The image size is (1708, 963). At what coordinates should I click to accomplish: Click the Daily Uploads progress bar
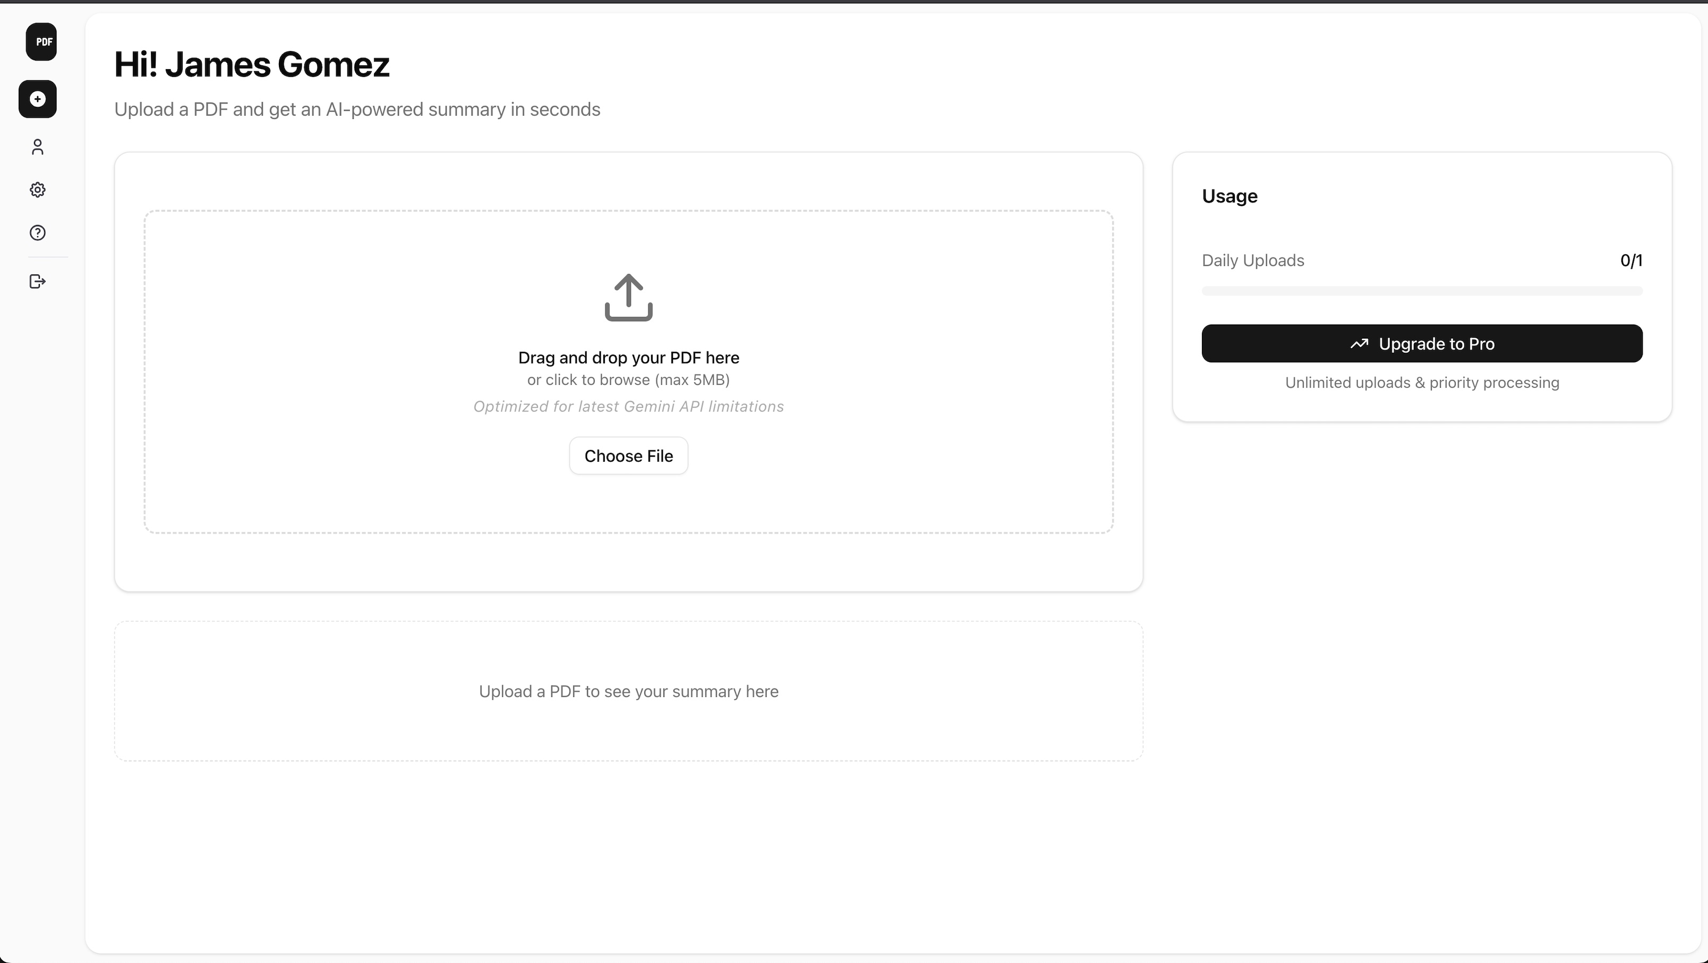1422,291
